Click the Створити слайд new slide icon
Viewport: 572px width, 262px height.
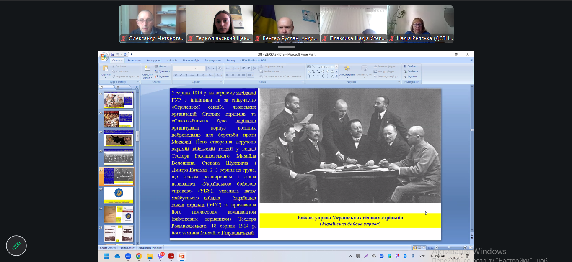tap(147, 69)
